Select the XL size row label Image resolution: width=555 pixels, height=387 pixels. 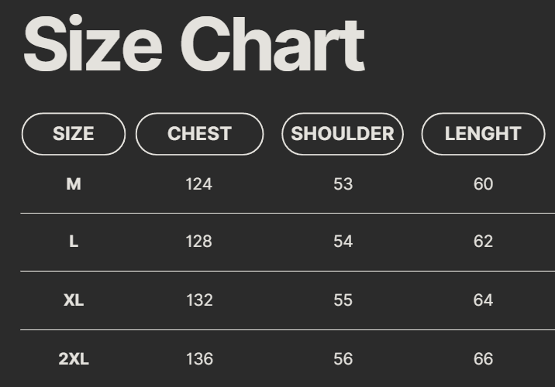click(74, 300)
